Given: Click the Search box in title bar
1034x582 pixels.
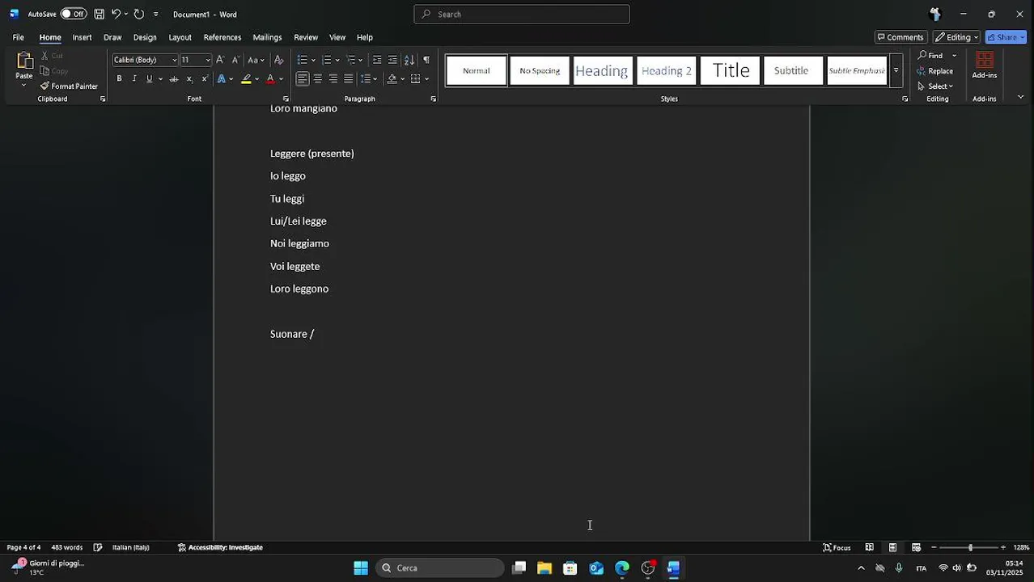Looking at the screenshot, I should pyautogui.click(x=522, y=14).
